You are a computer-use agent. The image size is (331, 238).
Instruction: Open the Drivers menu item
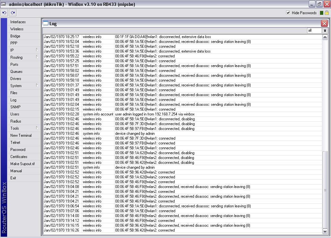pos(24,79)
